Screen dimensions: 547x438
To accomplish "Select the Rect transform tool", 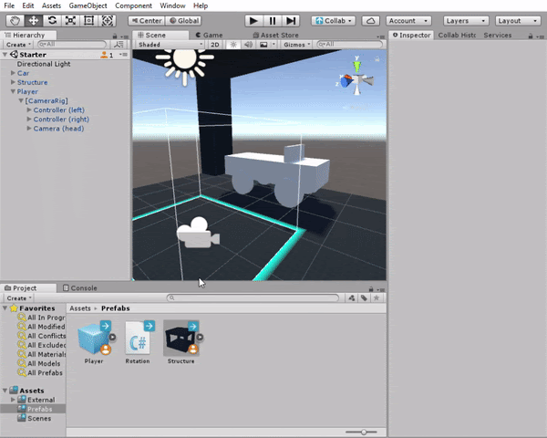I will pos(89,21).
